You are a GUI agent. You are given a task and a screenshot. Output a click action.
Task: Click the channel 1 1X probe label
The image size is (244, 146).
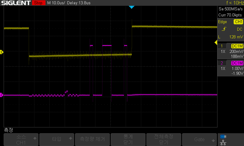tap(223, 51)
